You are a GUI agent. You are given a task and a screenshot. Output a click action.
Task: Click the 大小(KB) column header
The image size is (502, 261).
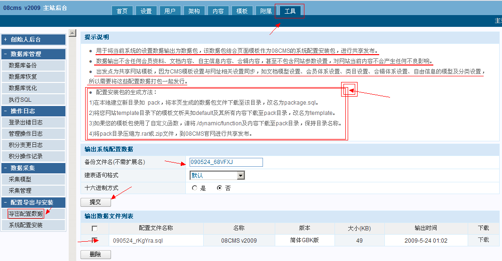359,228
